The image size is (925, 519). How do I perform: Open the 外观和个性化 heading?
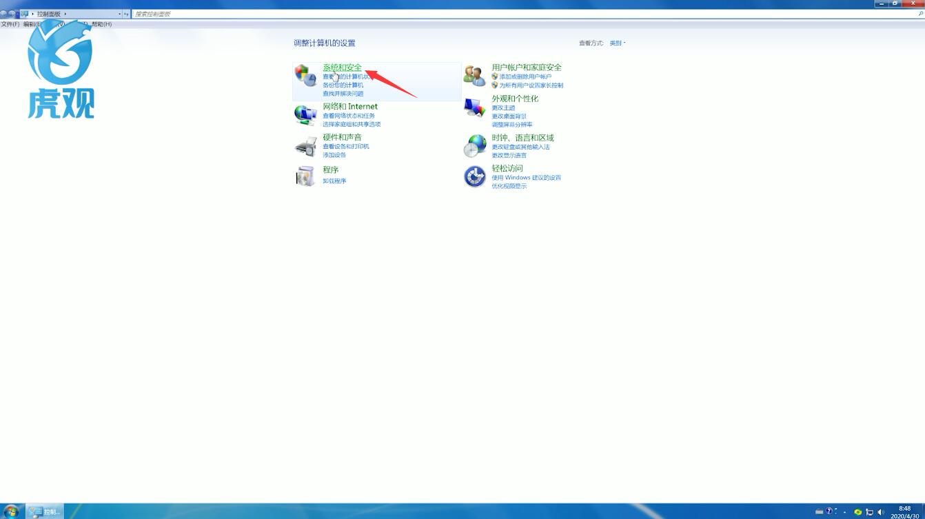click(x=515, y=99)
